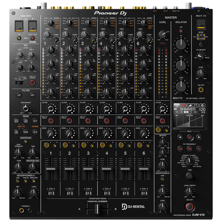Click the Beat FX effect selector knob
222x222 pixels.
189,162
